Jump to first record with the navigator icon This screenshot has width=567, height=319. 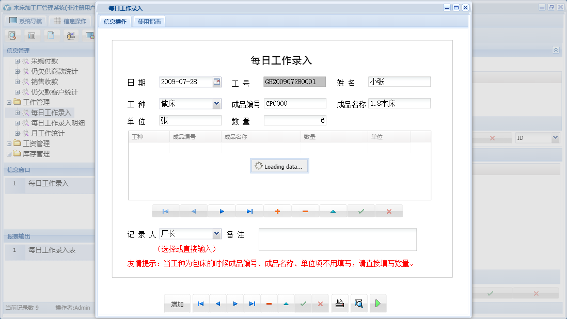coord(165,211)
